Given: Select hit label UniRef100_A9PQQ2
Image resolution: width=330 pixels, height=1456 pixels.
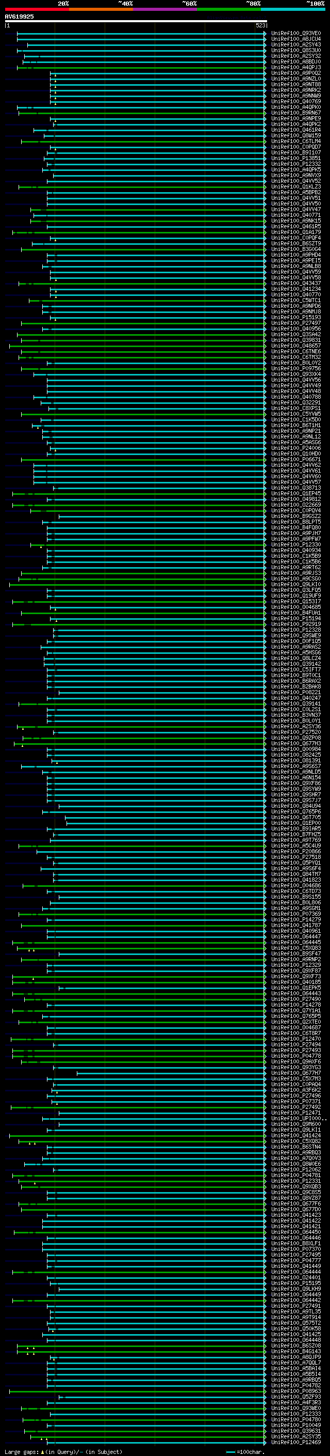Looking at the screenshot, I should [x=296, y=73].
